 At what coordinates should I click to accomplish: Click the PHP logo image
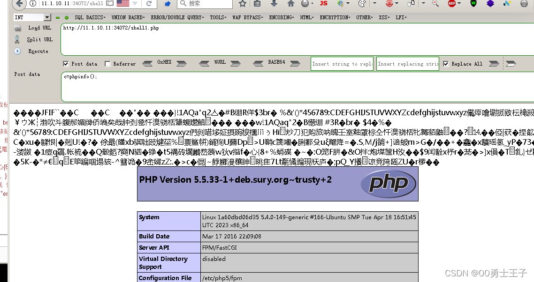coord(388,183)
